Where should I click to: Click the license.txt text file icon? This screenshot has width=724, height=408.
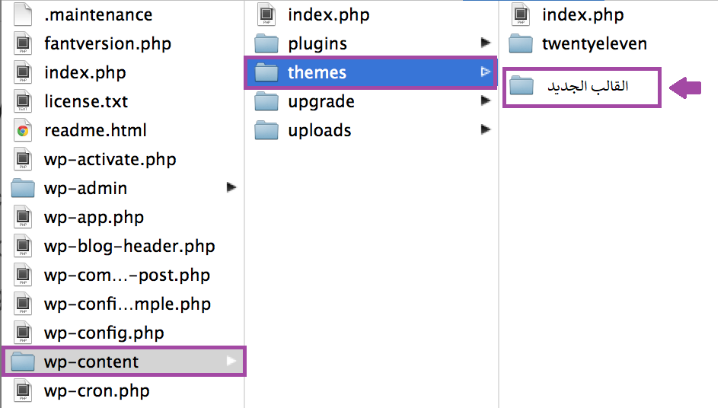pos(24,101)
